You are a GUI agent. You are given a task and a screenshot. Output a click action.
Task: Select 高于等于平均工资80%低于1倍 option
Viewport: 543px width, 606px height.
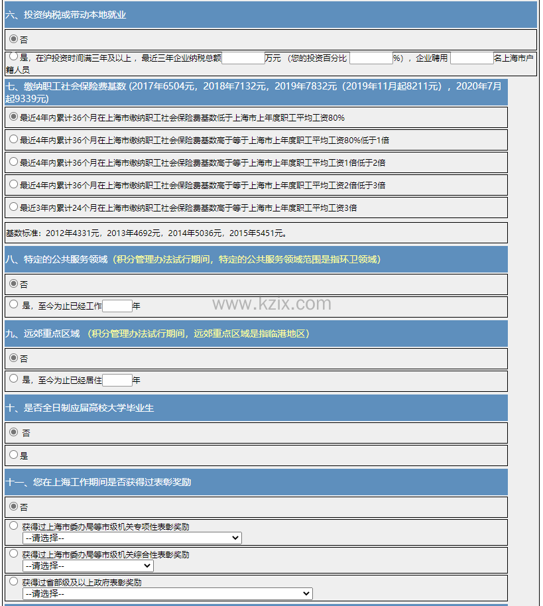pyautogui.click(x=13, y=139)
